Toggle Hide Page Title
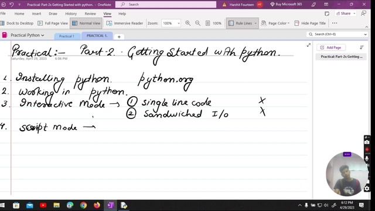375x211 pixels. pyautogui.click(x=310, y=23)
